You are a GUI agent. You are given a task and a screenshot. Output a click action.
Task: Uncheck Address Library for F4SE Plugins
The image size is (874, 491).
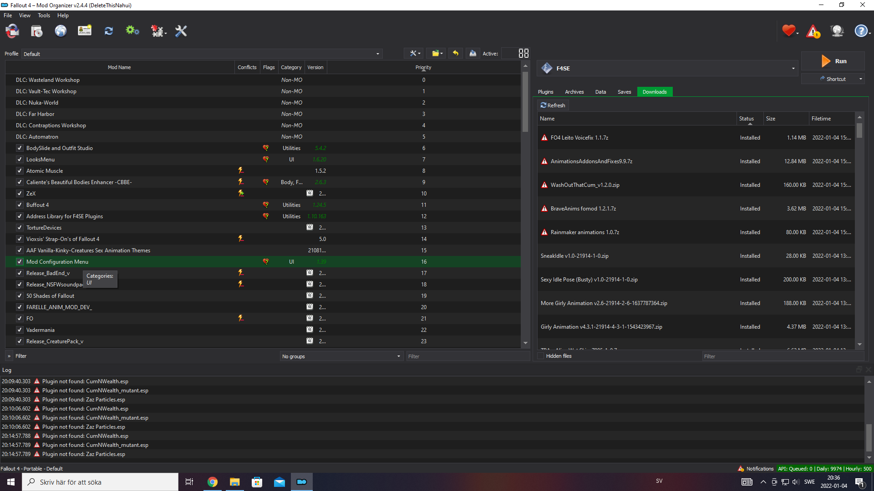pos(20,216)
